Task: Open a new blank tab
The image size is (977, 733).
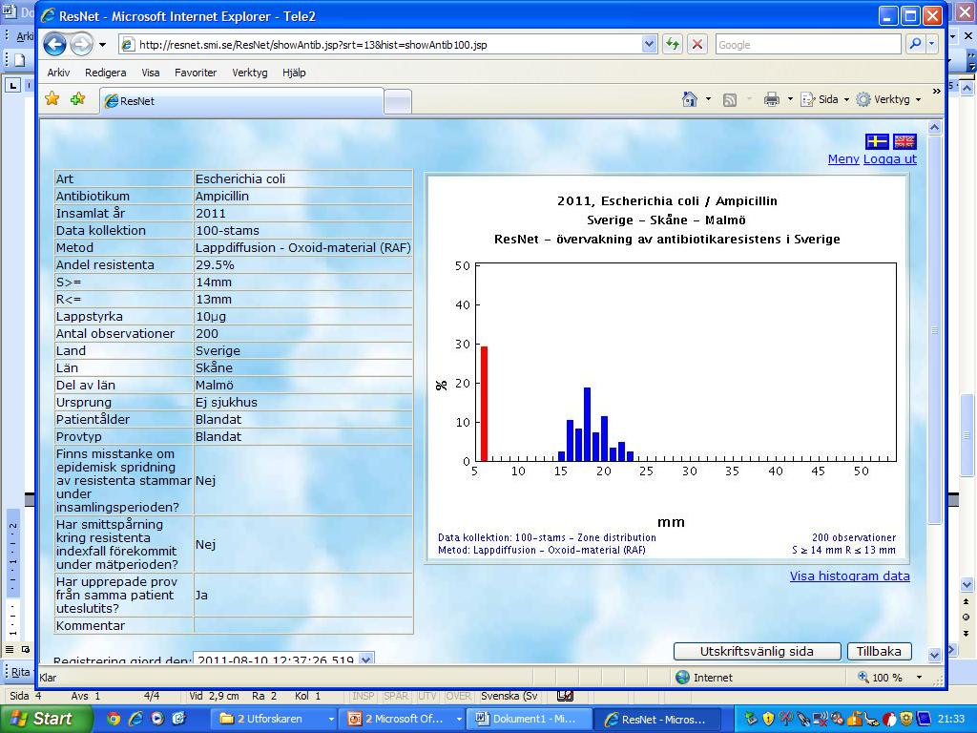Action: 398,101
